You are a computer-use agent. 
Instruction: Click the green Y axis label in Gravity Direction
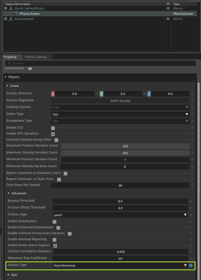[x=101, y=94]
